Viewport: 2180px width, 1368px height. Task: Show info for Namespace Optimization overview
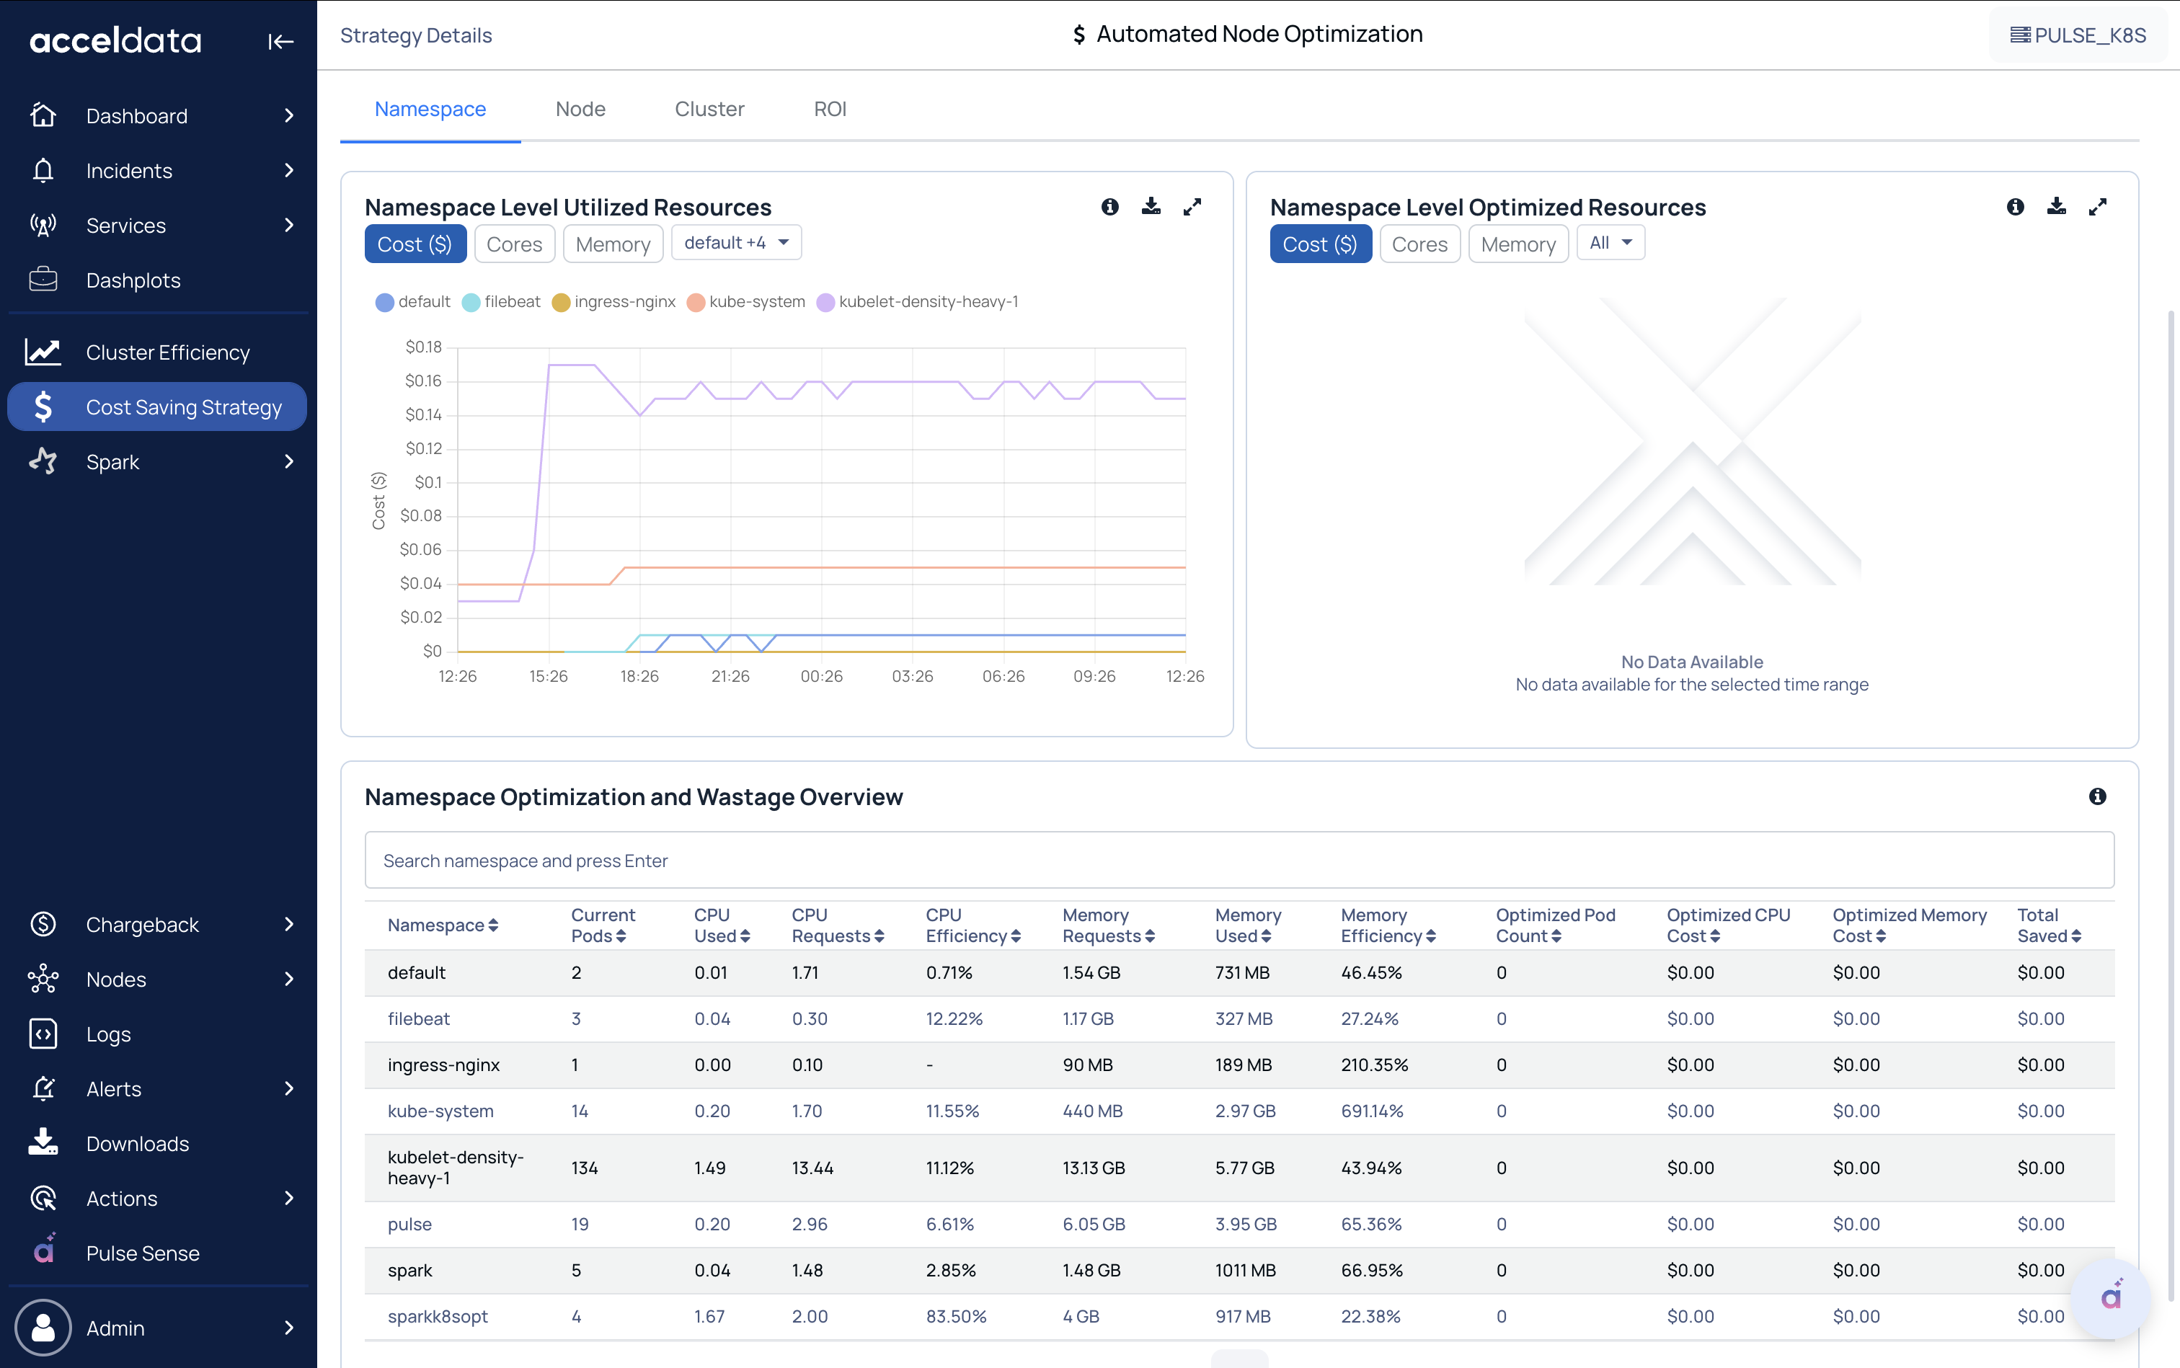[2097, 796]
